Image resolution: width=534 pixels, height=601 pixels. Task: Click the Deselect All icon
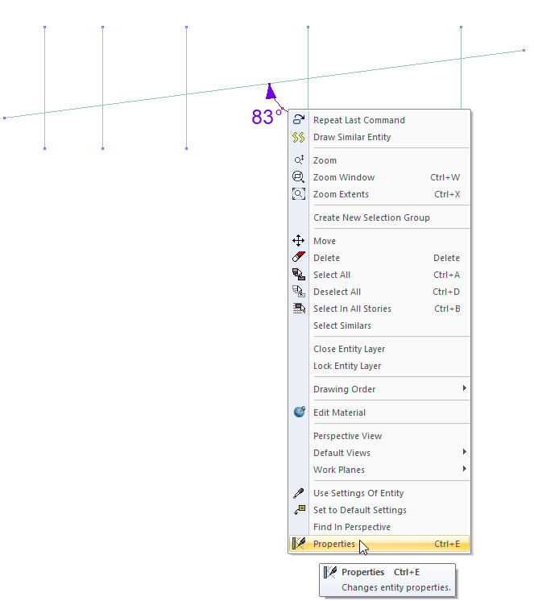(x=298, y=292)
